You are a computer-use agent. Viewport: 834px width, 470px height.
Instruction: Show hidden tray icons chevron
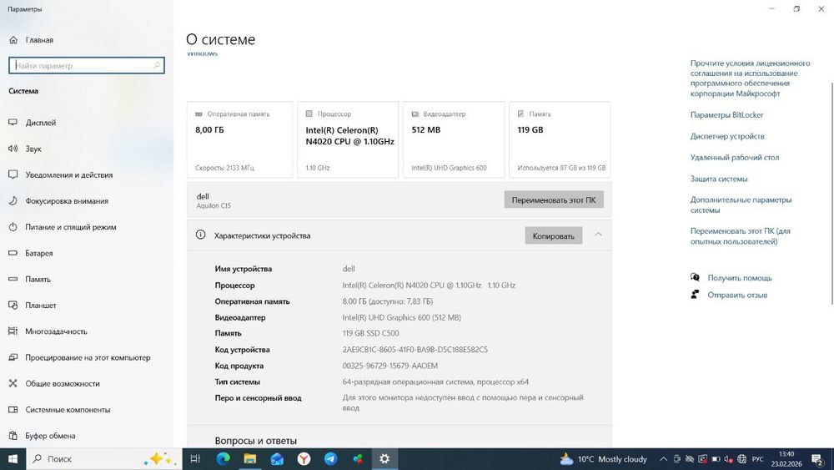pos(663,459)
